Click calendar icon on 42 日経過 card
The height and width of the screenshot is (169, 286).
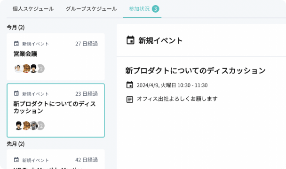tap(16, 160)
